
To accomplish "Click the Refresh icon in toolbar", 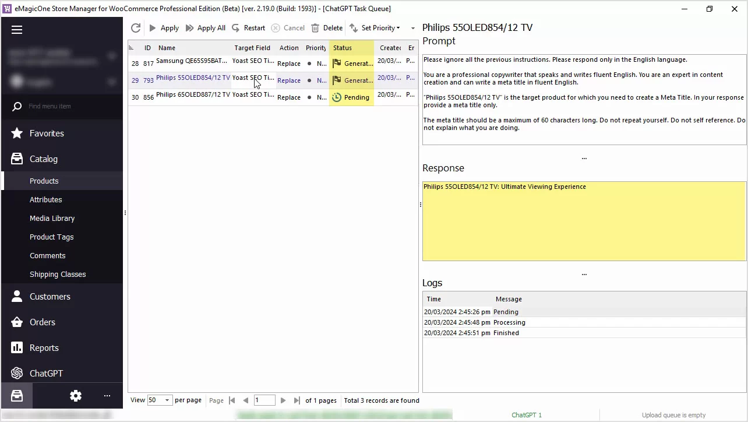I will coord(136,28).
